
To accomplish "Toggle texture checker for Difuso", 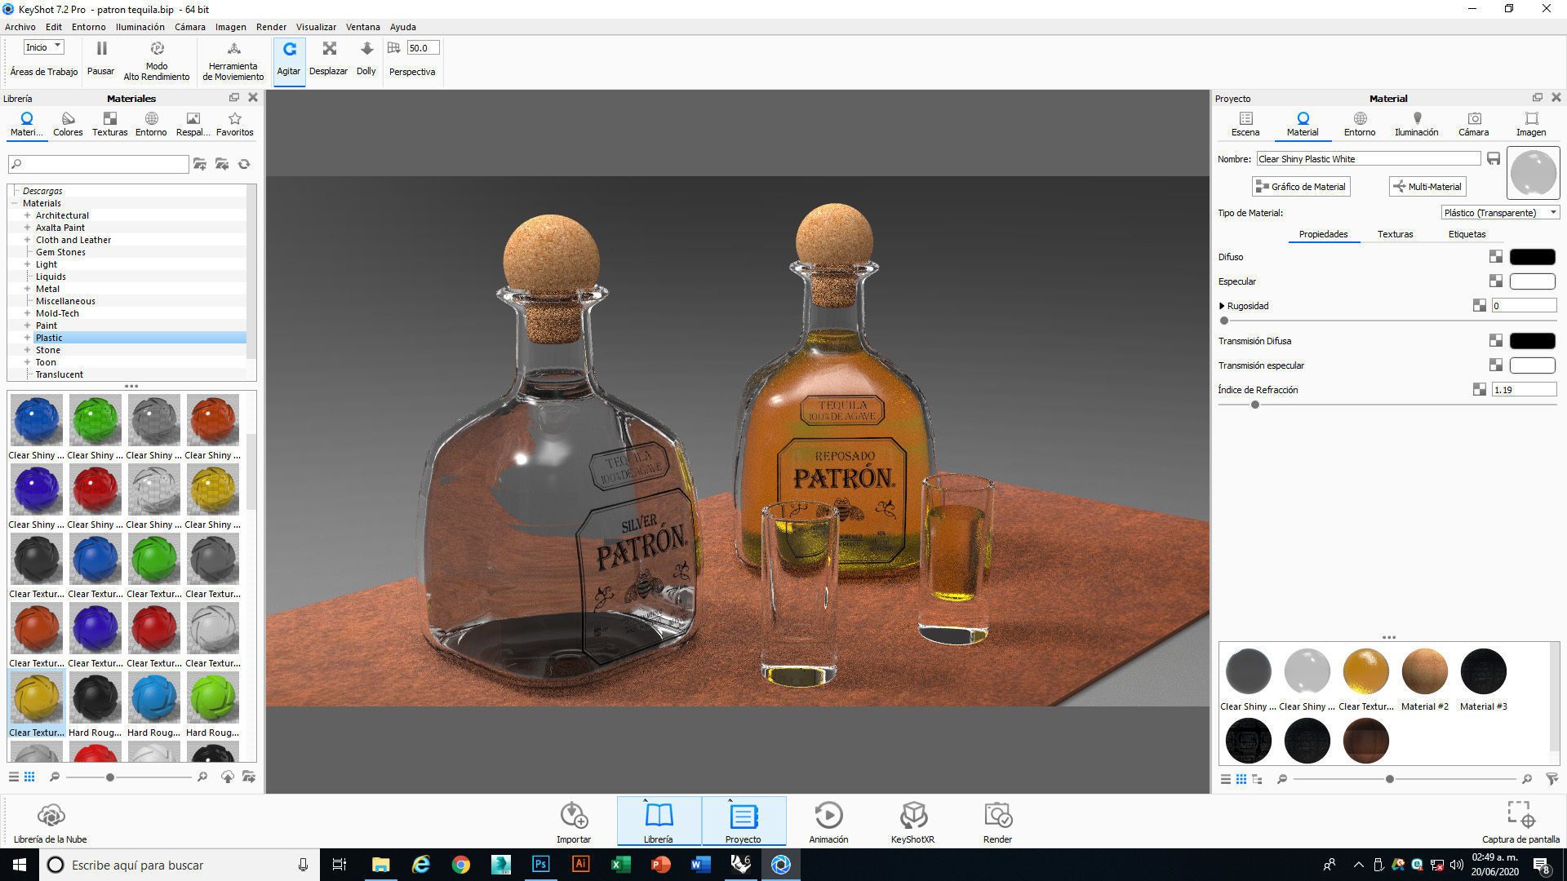I will pyautogui.click(x=1495, y=257).
